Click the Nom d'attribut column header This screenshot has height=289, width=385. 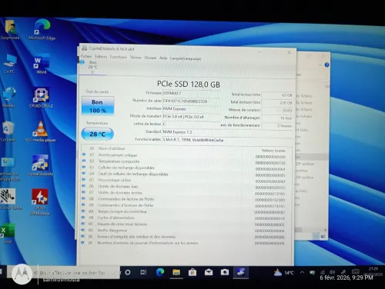click(112, 148)
